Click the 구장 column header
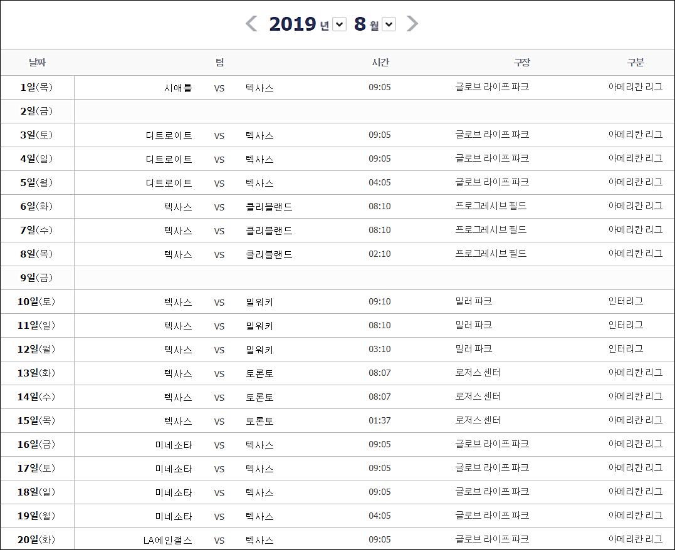Screen dimensions: 675x550 click(x=521, y=63)
